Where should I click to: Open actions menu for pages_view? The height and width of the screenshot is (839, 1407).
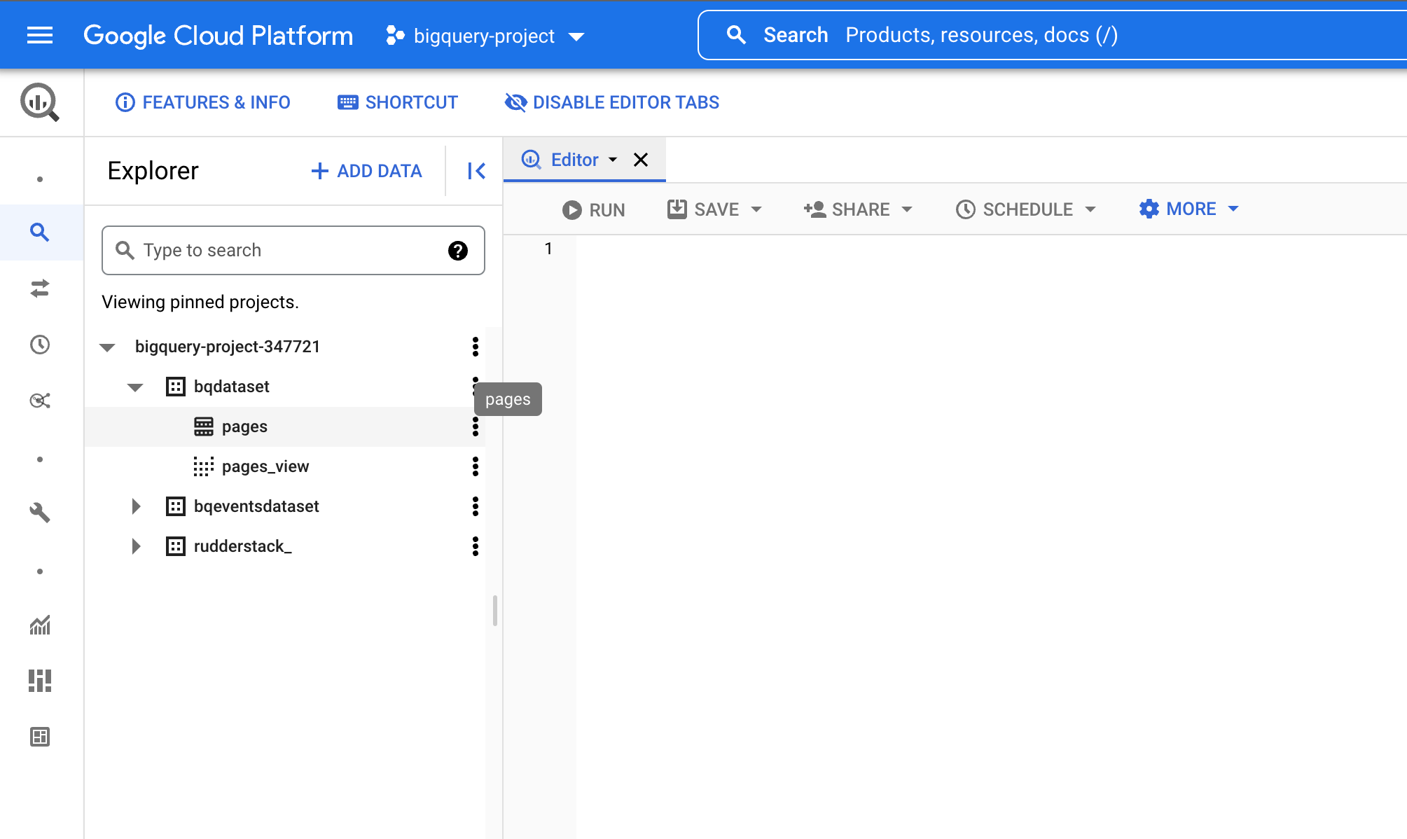pyautogui.click(x=476, y=466)
